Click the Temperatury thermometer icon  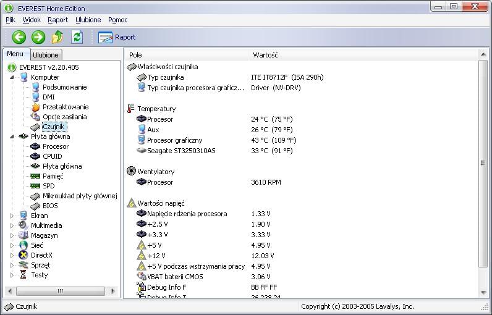[131, 109]
